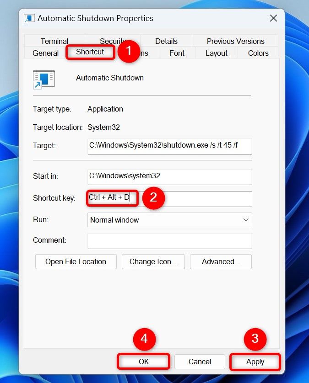Viewport: 309px width, 383px height.
Task: Click the title bar shortcut icon
Action: [29, 18]
